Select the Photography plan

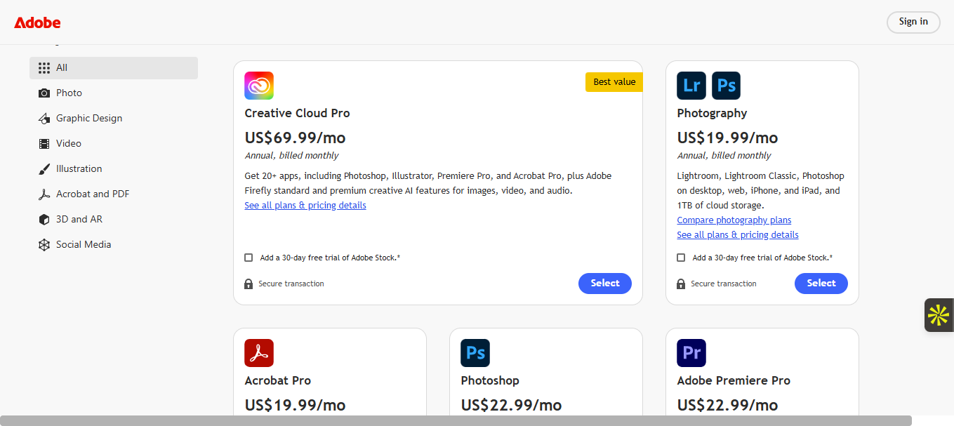821,284
